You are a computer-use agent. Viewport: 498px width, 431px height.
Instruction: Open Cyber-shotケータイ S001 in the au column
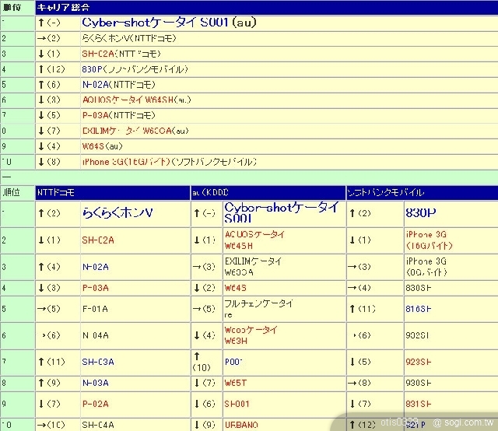coord(282,213)
